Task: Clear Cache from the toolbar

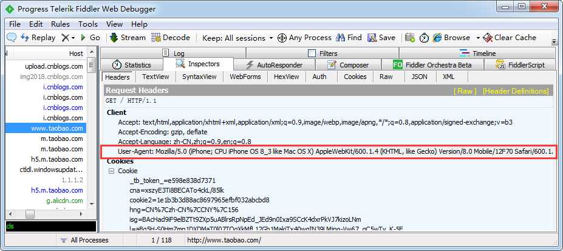Action: click(x=510, y=38)
